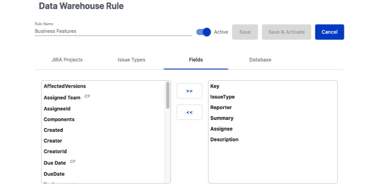This screenshot has width=381, height=186.
Task: Choose IssueType in the right list
Action: coord(222,97)
